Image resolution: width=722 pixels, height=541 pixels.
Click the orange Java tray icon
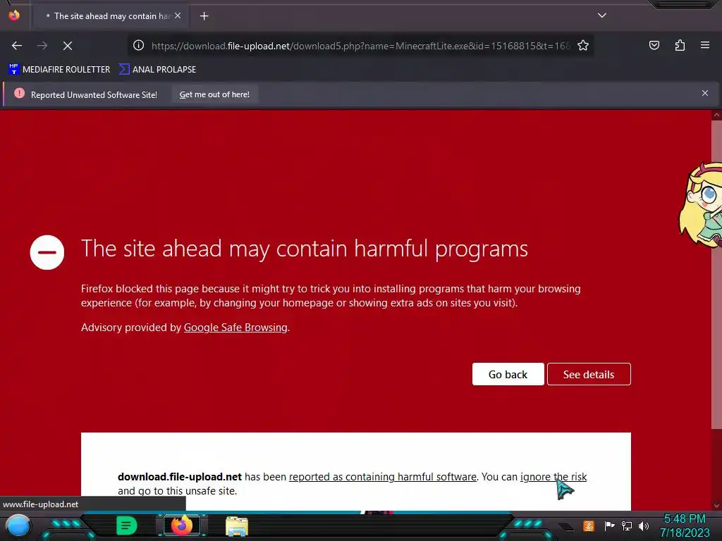coord(589,526)
